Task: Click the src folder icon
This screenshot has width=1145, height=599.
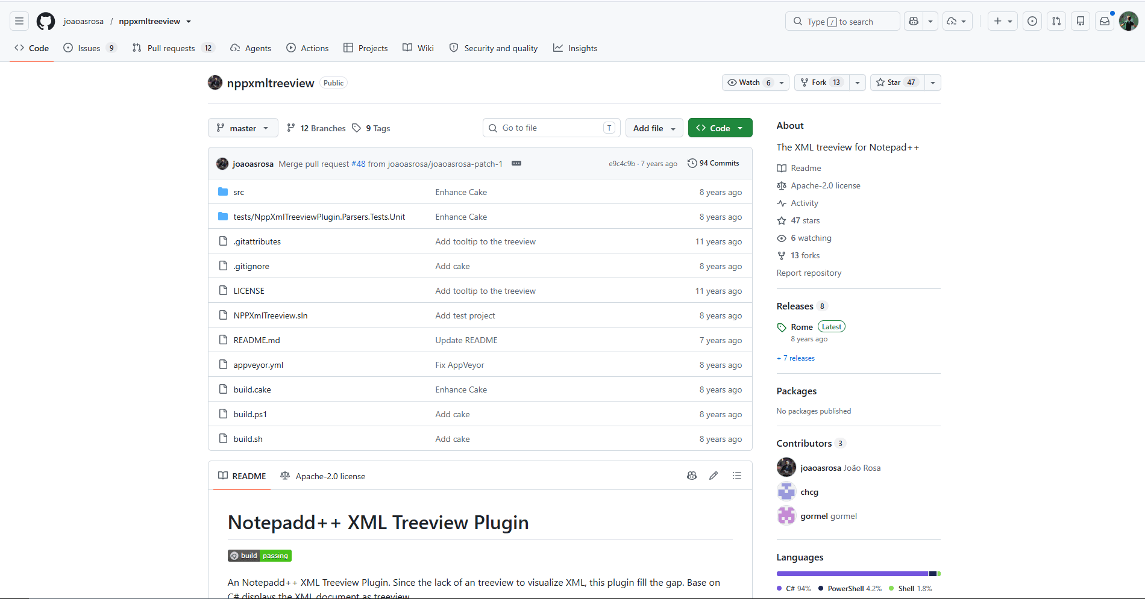Action: tap(223, 192)
